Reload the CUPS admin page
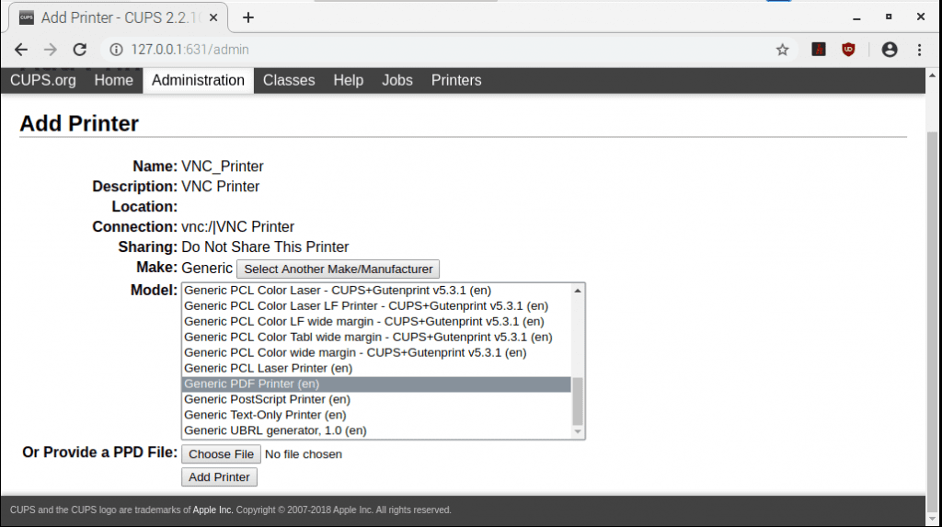Viewport: 942px width, 527px height. 80,50
